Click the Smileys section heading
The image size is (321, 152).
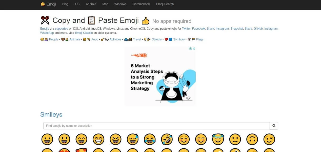click(x=51, y=115)
